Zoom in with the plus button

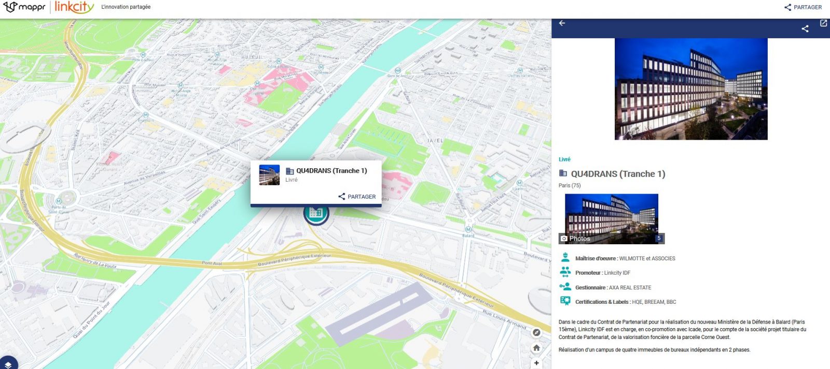tap(537, 363)
